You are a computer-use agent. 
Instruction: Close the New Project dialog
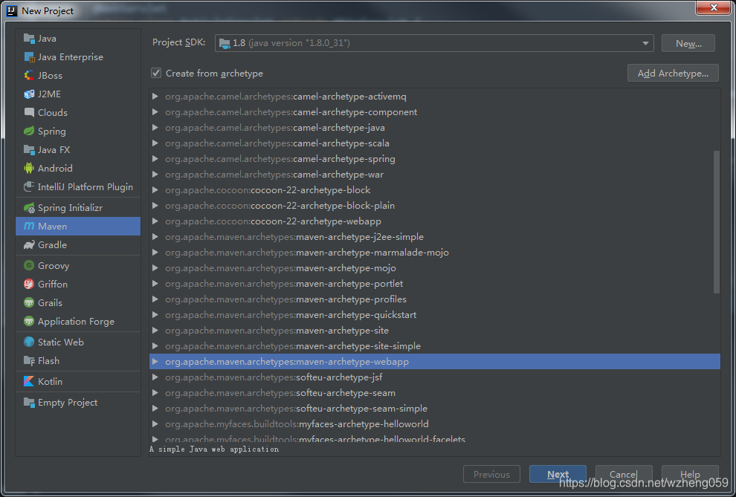[x=713, y=7]
